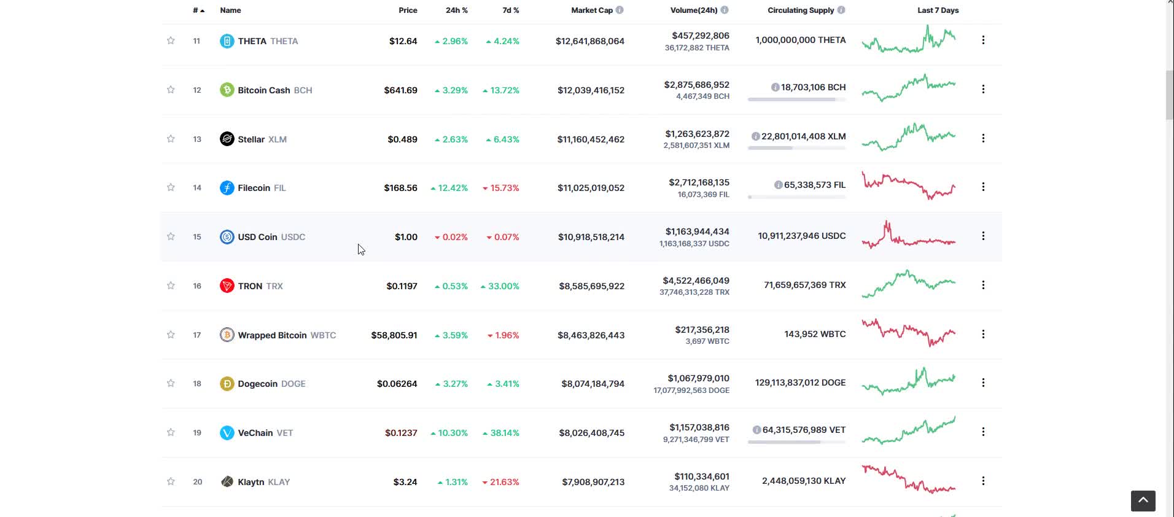The image size is (1174, 517).
Task: Click the Market Cap info icon
Action: coord(620,10)
